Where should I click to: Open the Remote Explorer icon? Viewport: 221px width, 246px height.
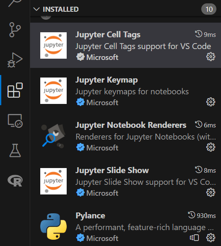(15, 121)
